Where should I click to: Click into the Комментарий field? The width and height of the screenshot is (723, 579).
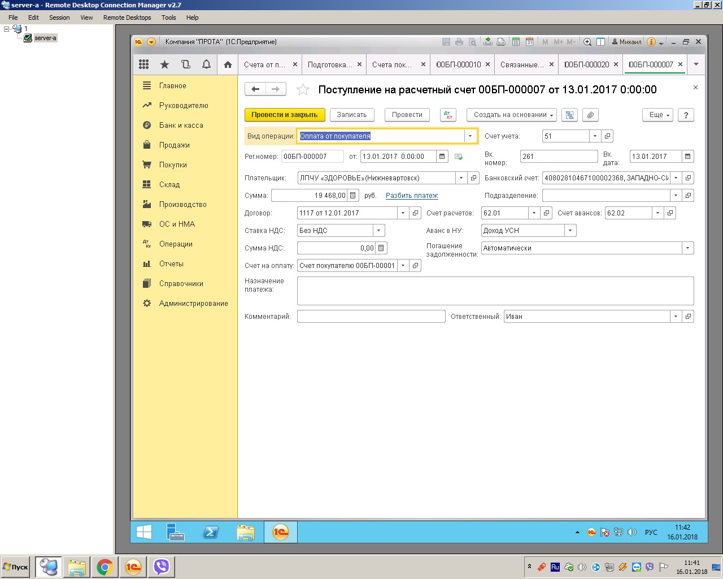click(371, 317)
